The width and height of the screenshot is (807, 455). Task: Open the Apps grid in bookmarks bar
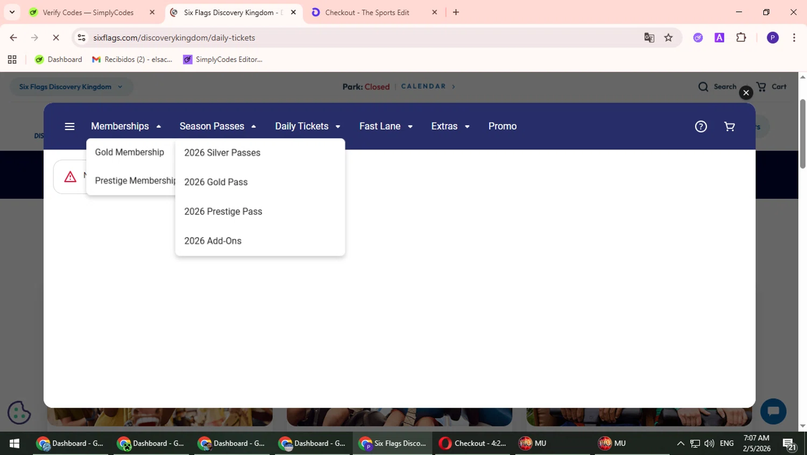click(12, 60)
